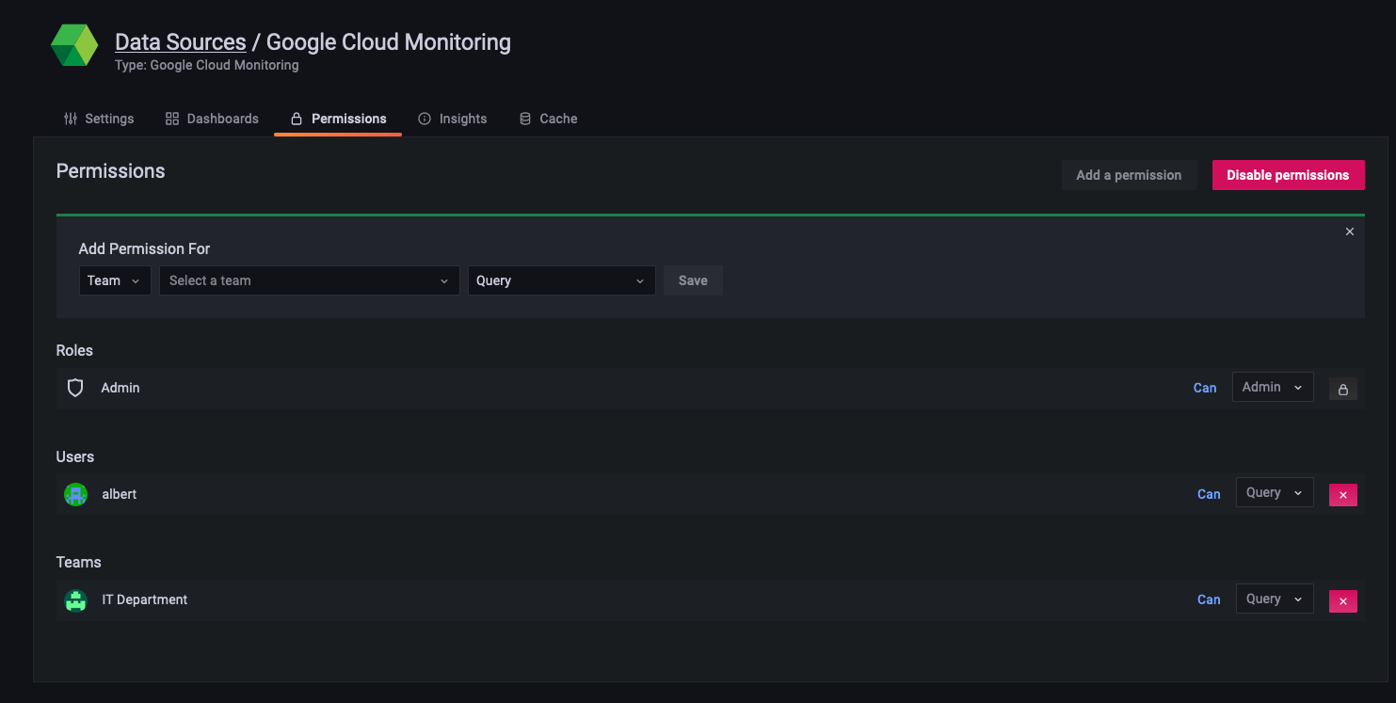Close the Add Permission For panel
1396x703 pixels.
(1349, 232)
